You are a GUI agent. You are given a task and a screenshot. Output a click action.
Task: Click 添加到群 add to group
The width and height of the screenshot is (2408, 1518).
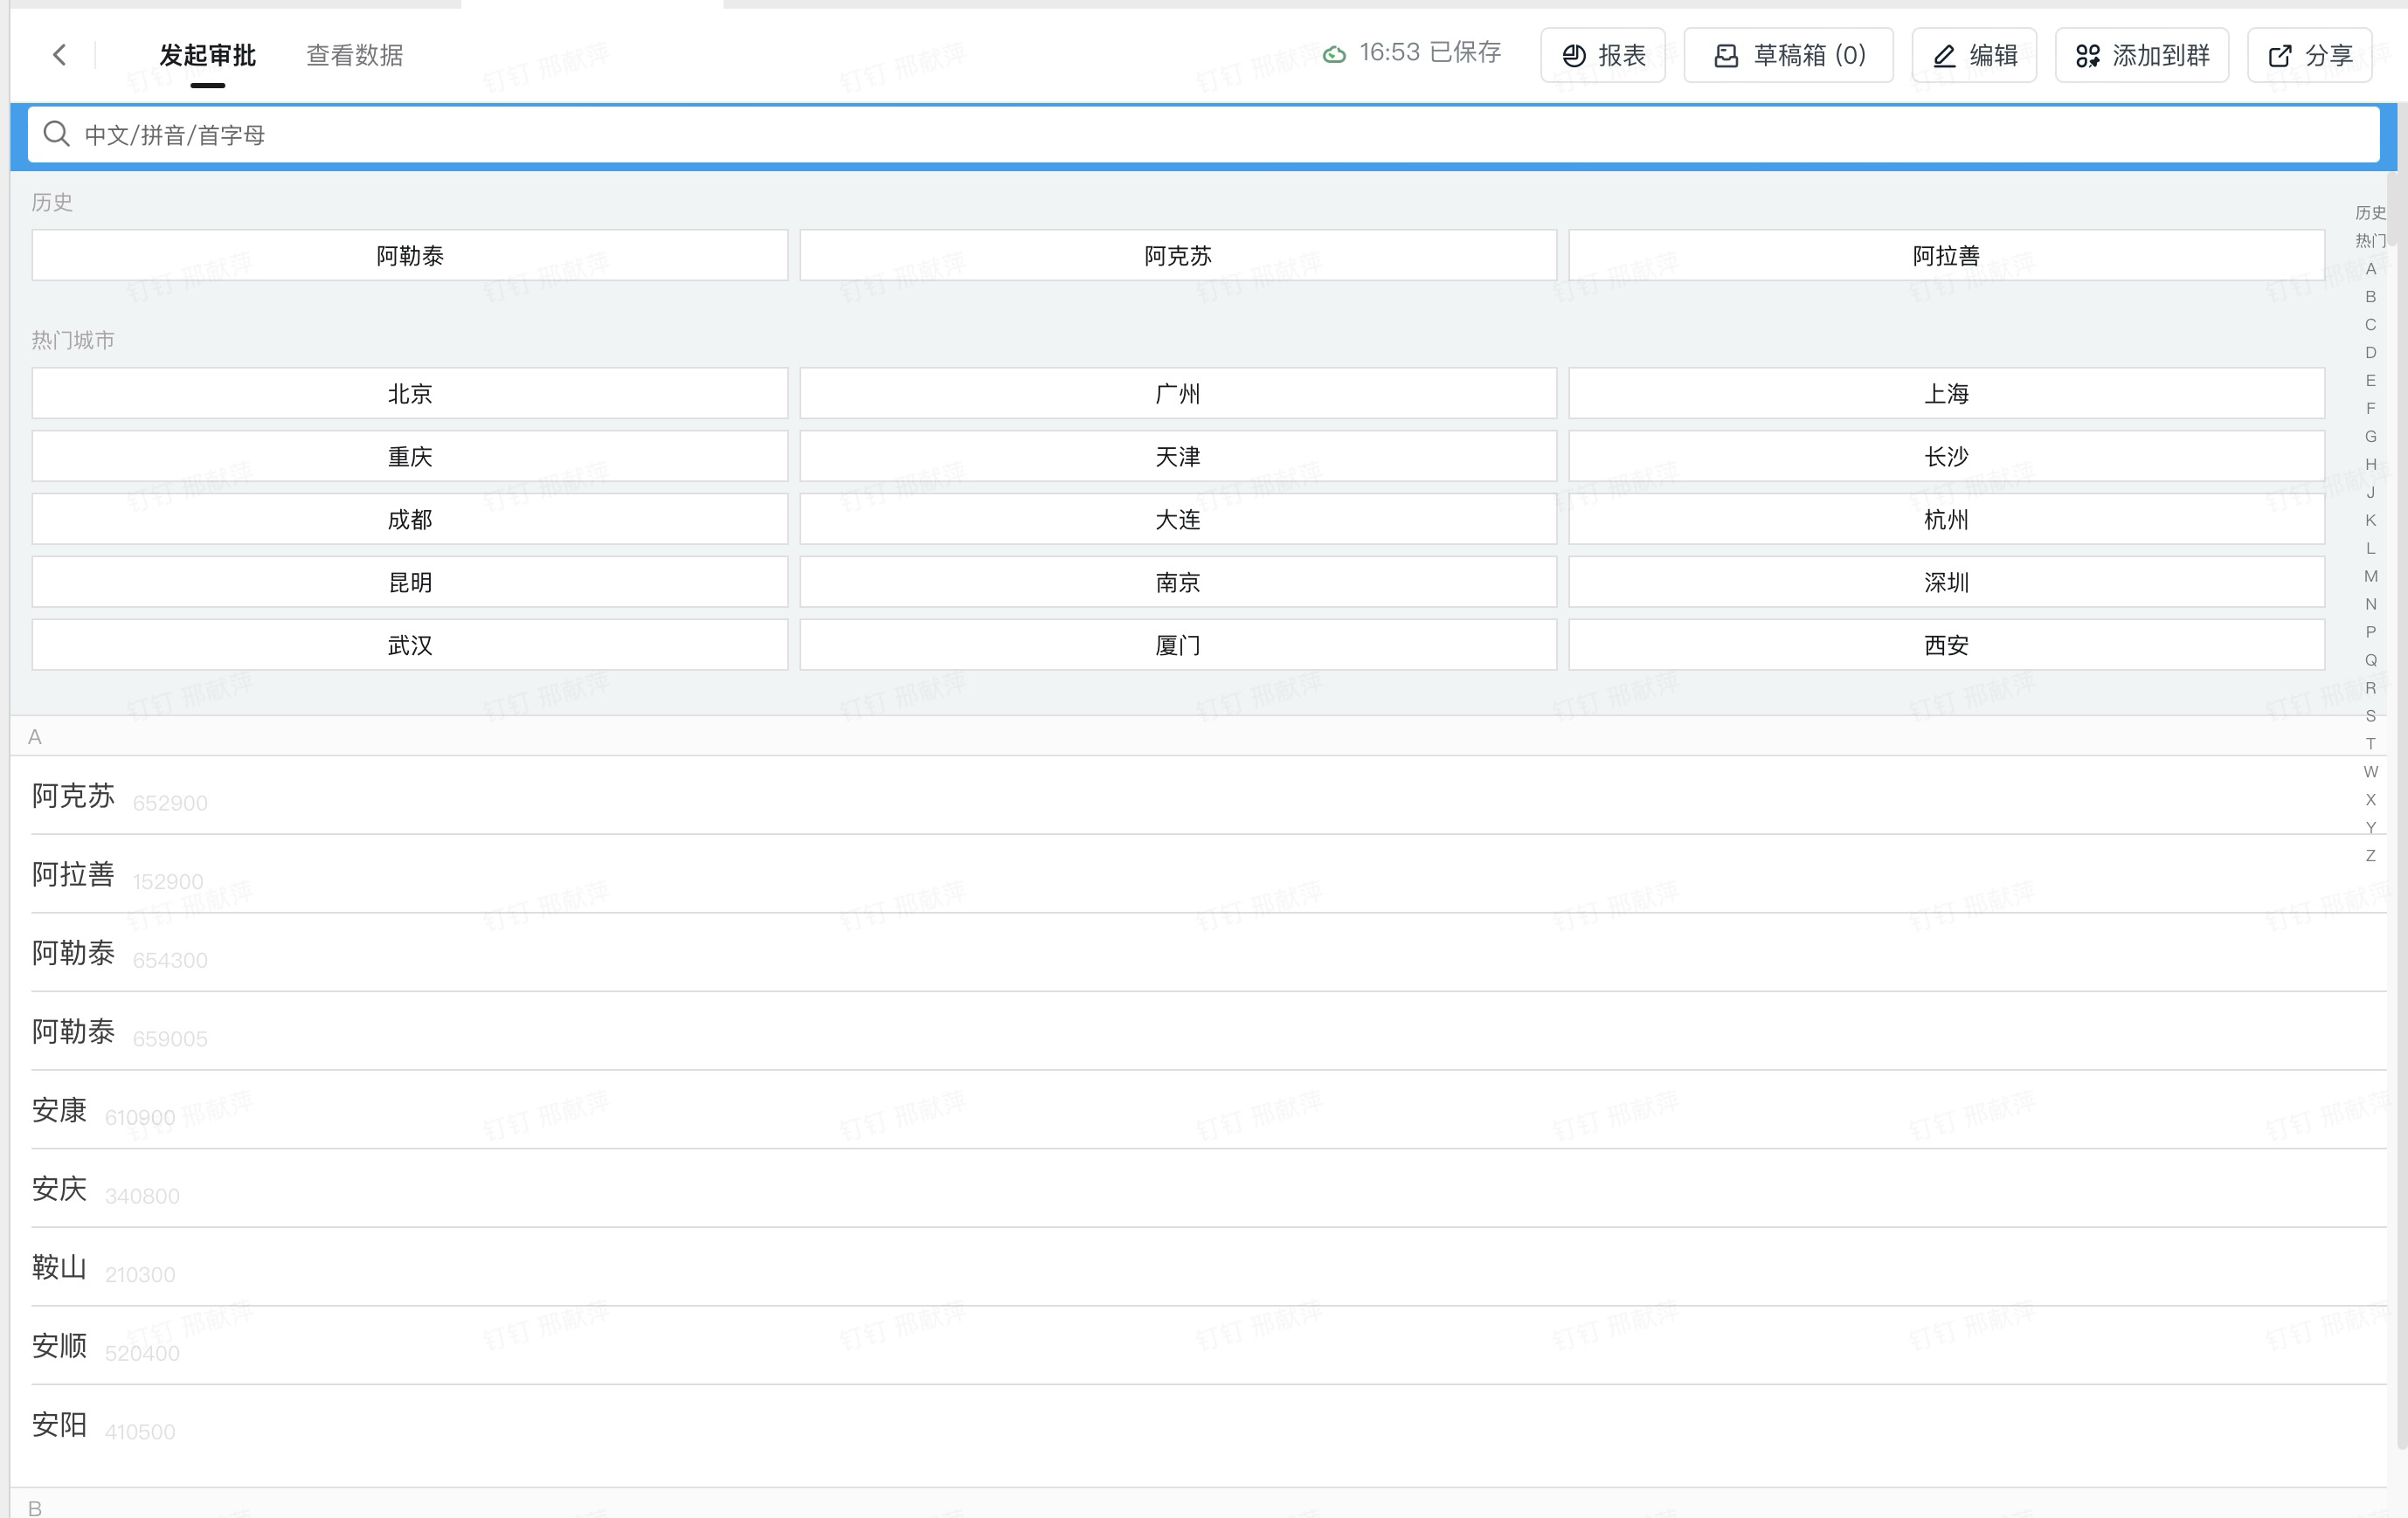click(2142, 55)
